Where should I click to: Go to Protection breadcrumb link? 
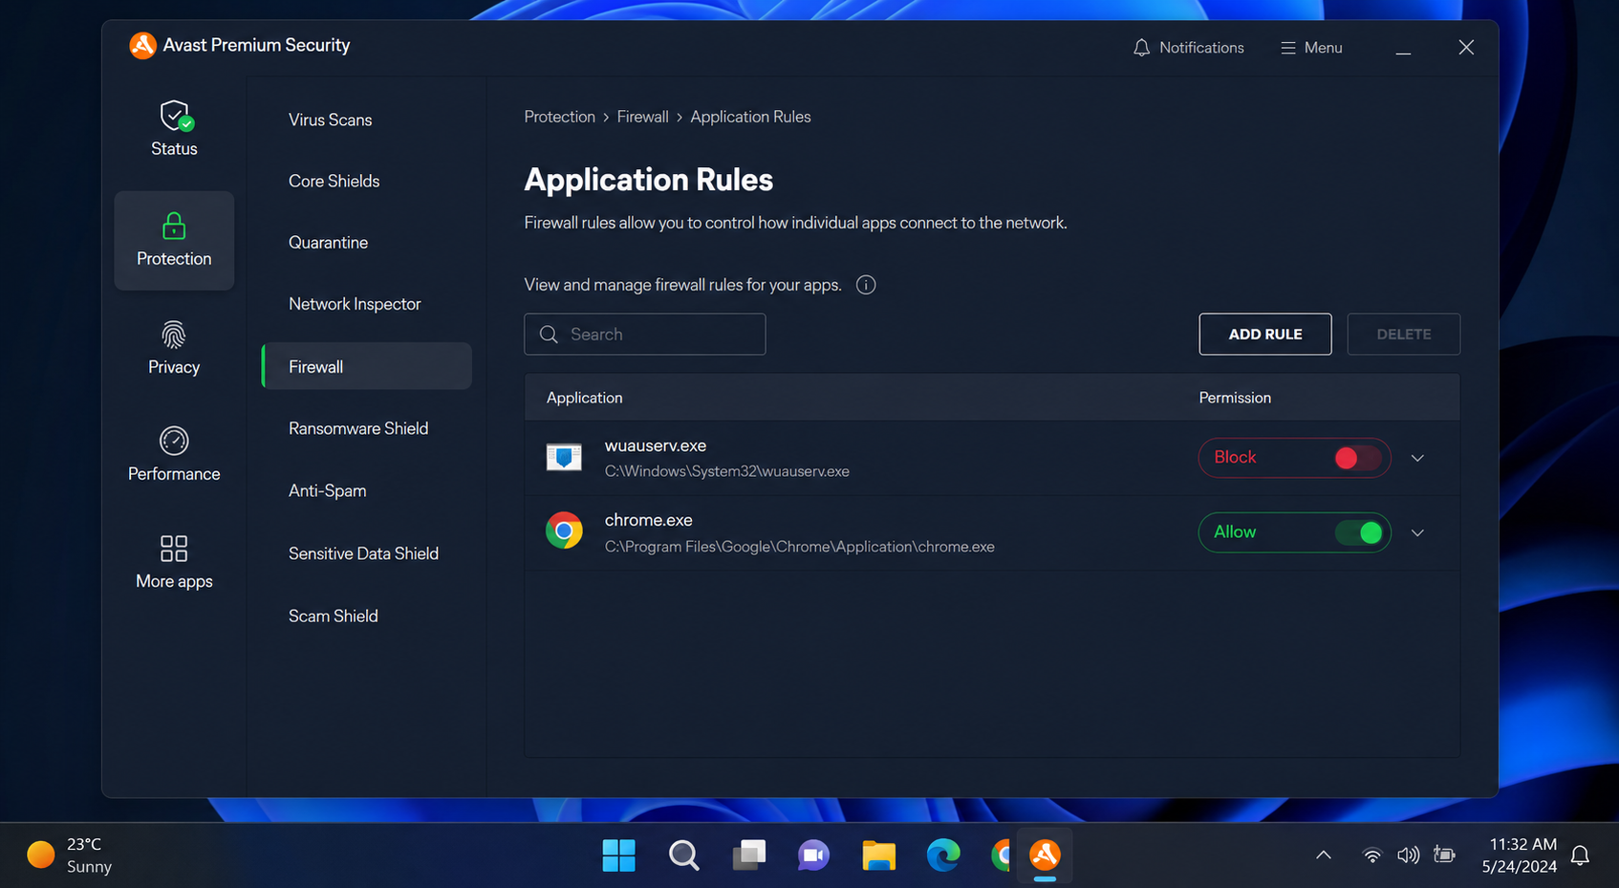click(560, 117)
